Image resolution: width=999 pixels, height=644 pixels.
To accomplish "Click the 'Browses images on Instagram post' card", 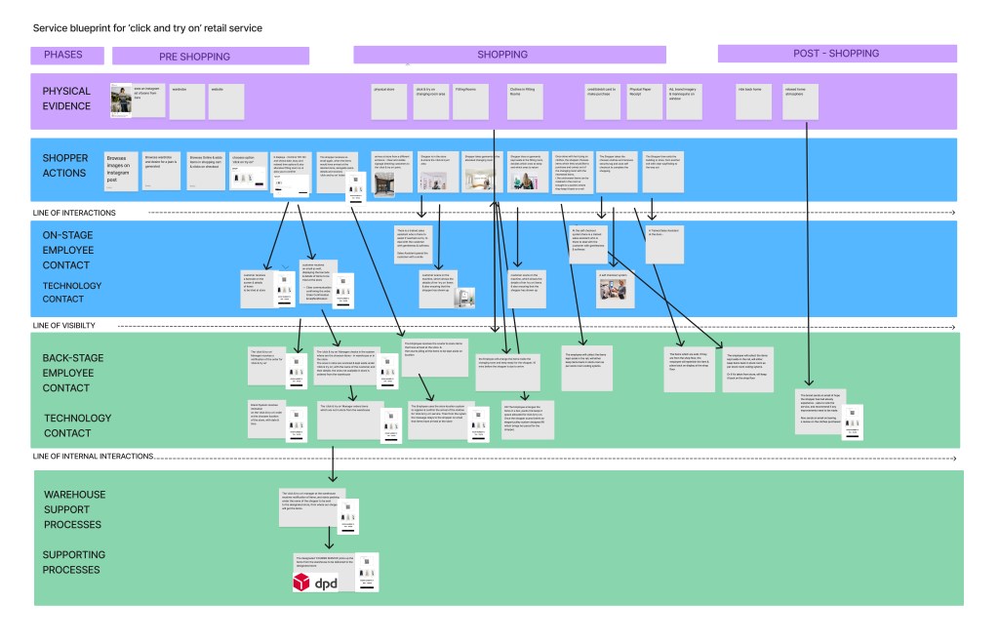I will point(121,170).
